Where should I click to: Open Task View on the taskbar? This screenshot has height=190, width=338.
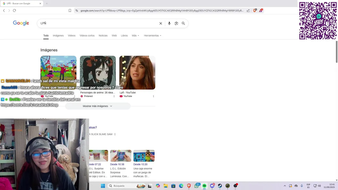coord(150,186)
